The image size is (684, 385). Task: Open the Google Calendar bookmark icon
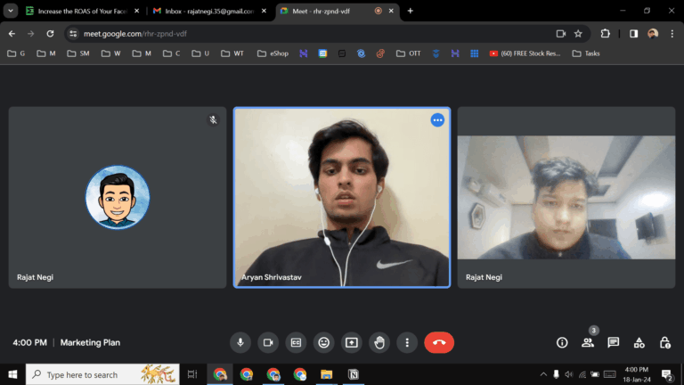(322, 53)
